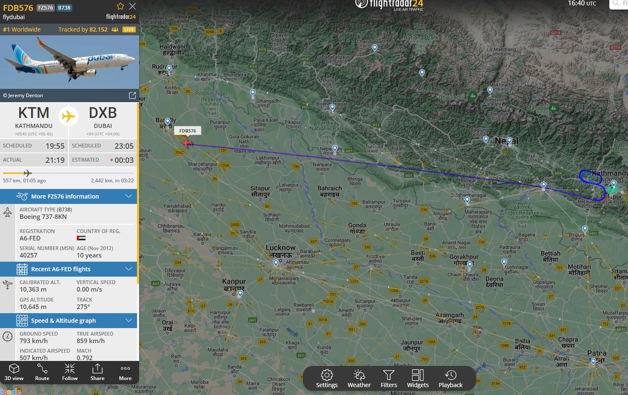
Task: Click the registration A6-FED
Action: pos(30,238)
